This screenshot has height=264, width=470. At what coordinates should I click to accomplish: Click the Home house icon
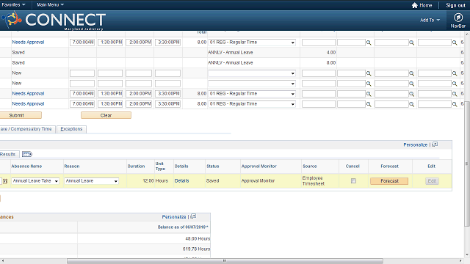pyautogui.click(x=414, y=5)
